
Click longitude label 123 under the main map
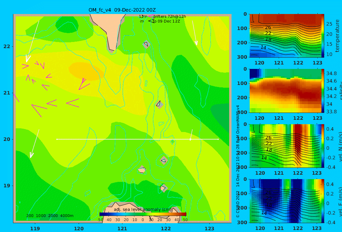(209, 229)
